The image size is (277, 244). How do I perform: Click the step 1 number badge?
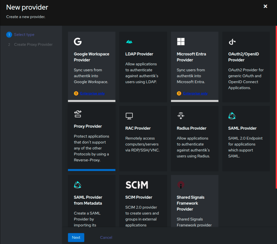coord(9,35)
